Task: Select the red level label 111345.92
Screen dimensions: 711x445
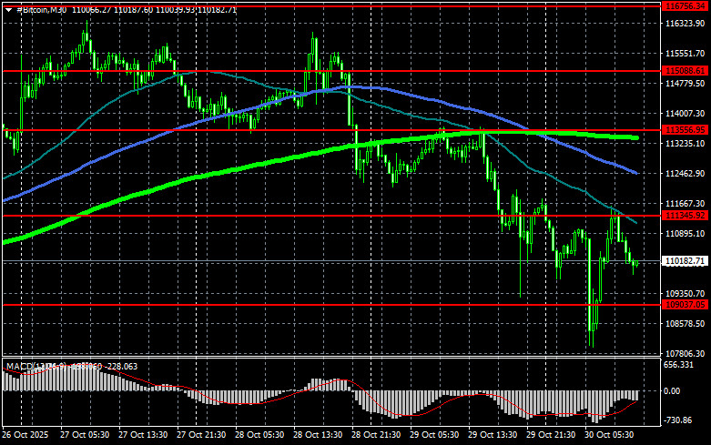Action: click(685, 216)
